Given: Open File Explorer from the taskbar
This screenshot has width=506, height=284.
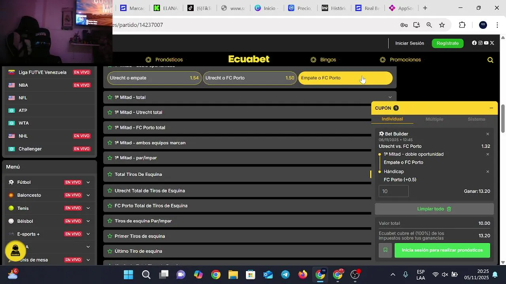Looking at the screenshot, I should pos(233,275).
